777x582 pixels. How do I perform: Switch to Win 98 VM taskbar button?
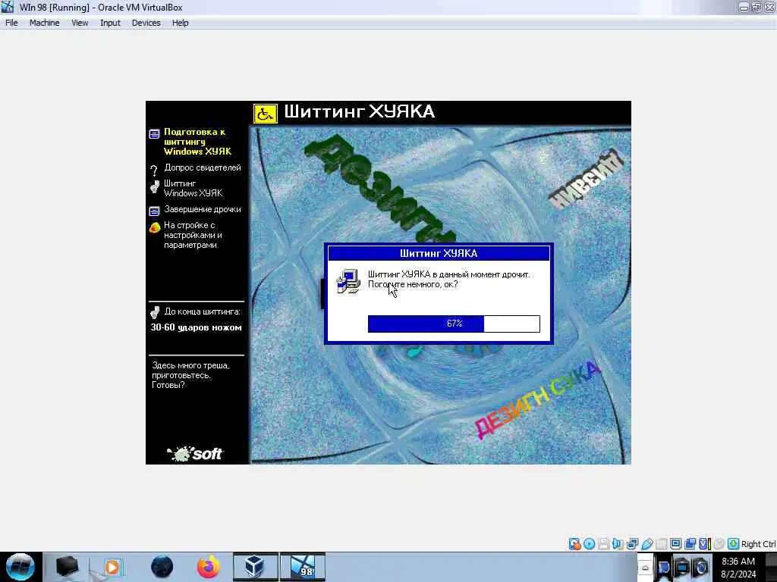click(303, 567)
